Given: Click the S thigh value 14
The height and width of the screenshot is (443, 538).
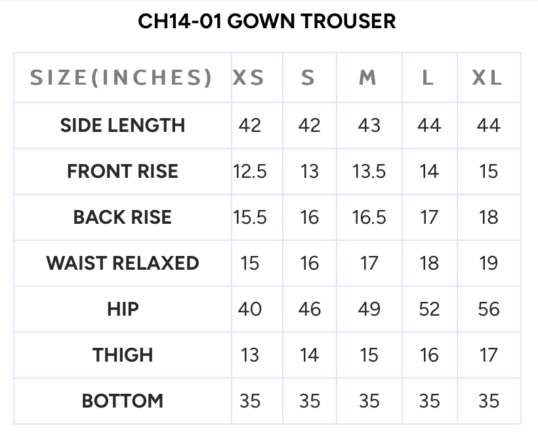Looking at the screenshot, I should coord(309,355).
